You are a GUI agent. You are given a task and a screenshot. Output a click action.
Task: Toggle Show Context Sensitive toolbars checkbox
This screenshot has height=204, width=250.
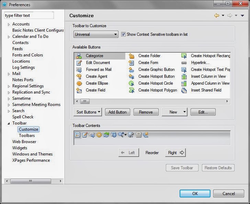[123, 34]
